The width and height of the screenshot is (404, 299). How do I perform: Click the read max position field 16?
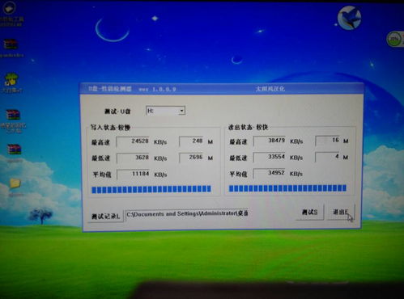pyautogui.click(x=328, y=141)
